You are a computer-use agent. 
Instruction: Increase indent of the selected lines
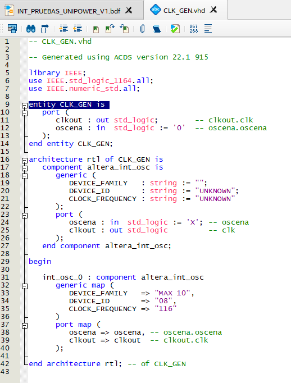tap(63, 29)
